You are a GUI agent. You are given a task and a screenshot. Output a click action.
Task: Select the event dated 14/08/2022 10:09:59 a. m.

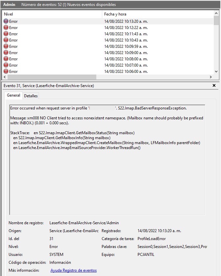[108, 46]
